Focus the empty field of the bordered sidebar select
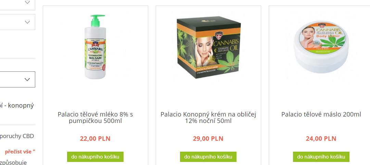Image resolution: width=370 pixels, height=165 pixels. pos(12,79)
